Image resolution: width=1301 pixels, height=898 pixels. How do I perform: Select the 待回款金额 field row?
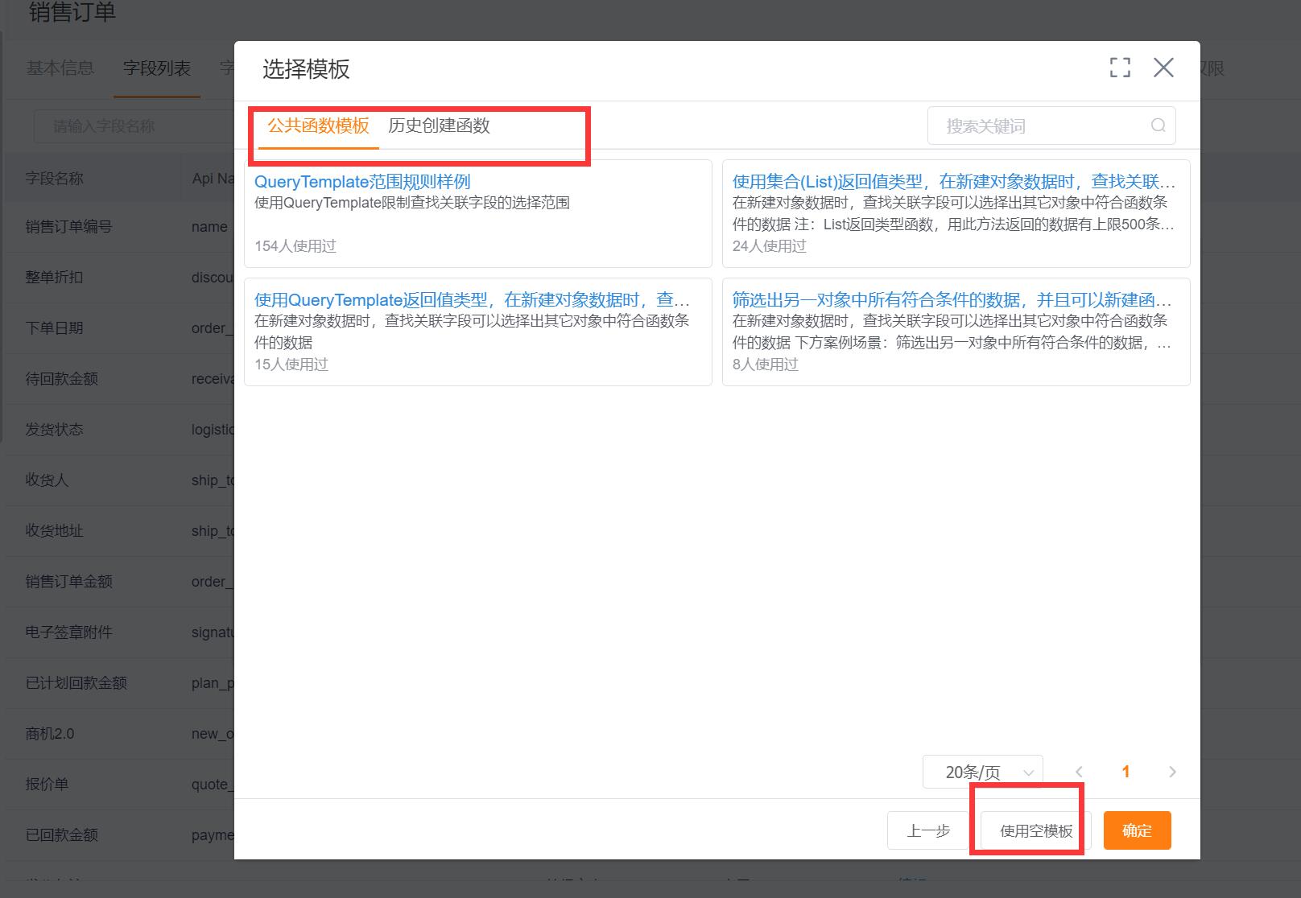tap(120, 379)
